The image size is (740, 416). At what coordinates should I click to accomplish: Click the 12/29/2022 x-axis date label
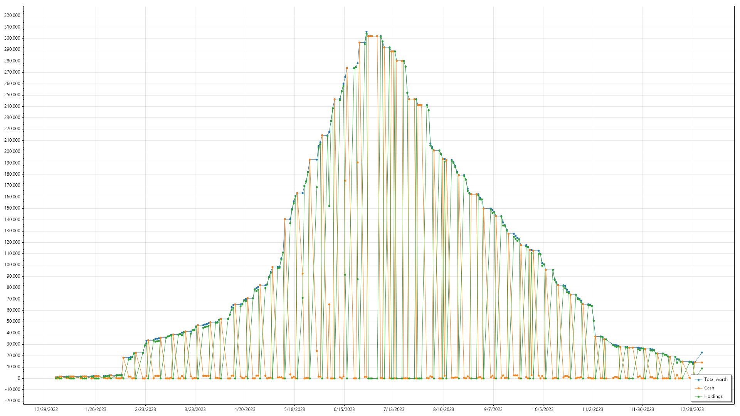(x=46, y=409)
